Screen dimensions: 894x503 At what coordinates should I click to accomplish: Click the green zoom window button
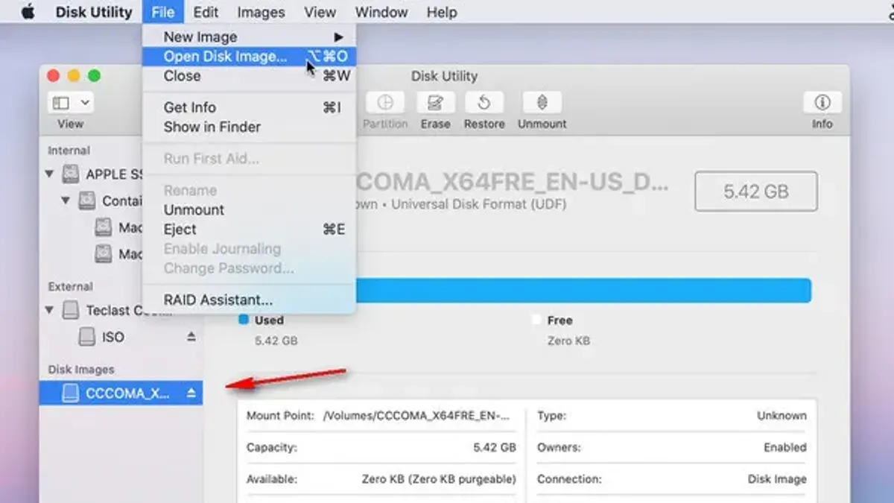pos(94,76)
